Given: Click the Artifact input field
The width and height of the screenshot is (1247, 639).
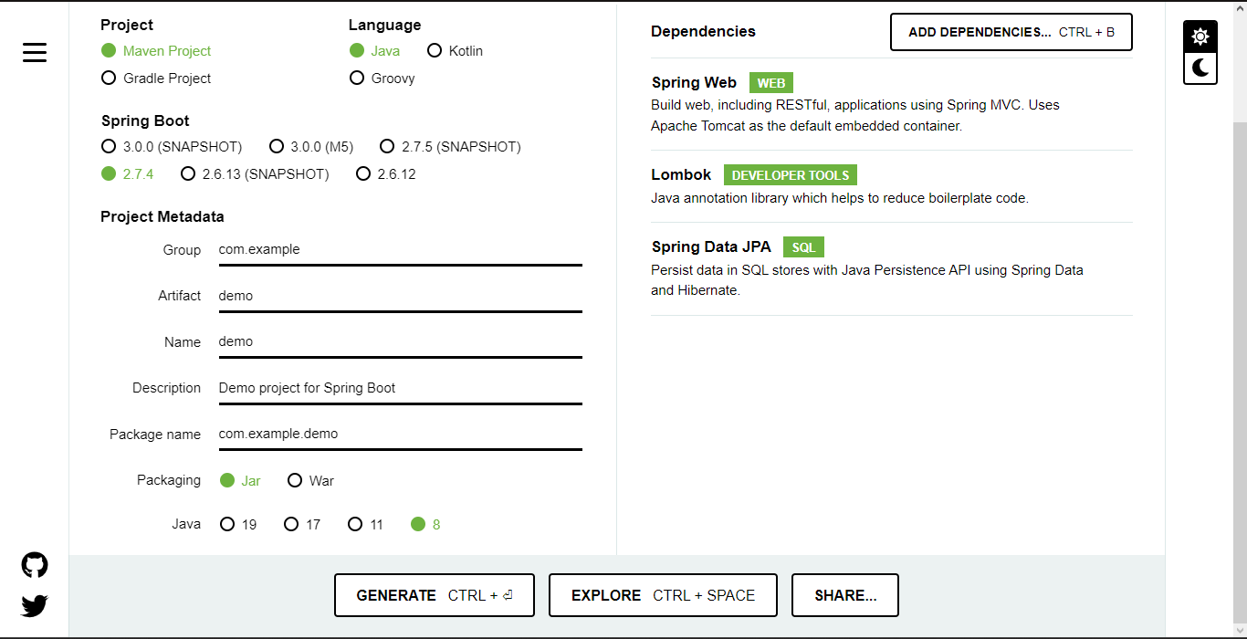Looking at the screenshot, I should coord(400,296).
